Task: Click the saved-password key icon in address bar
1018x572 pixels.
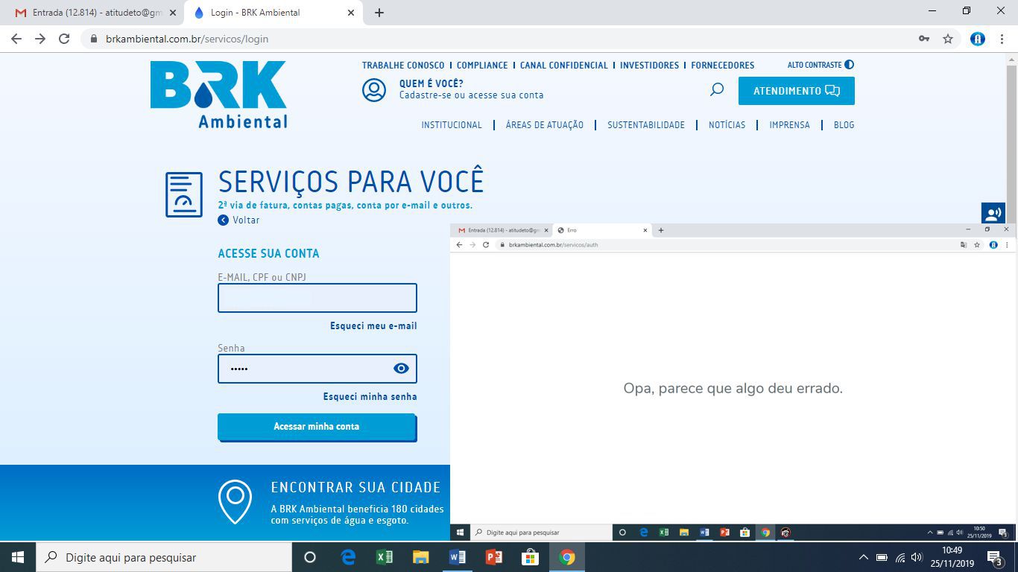Action: coord(924,39)
